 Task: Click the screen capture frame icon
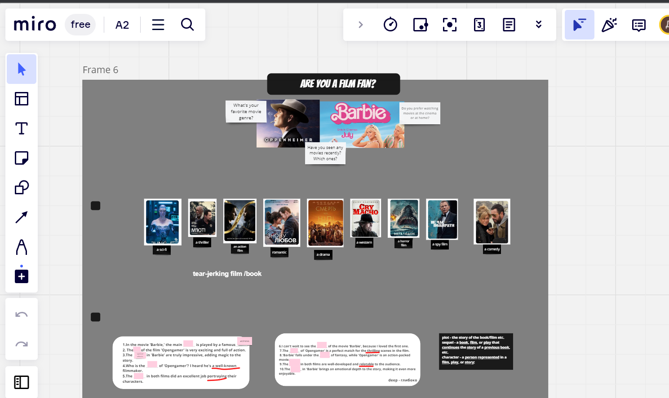pos(450,25)
